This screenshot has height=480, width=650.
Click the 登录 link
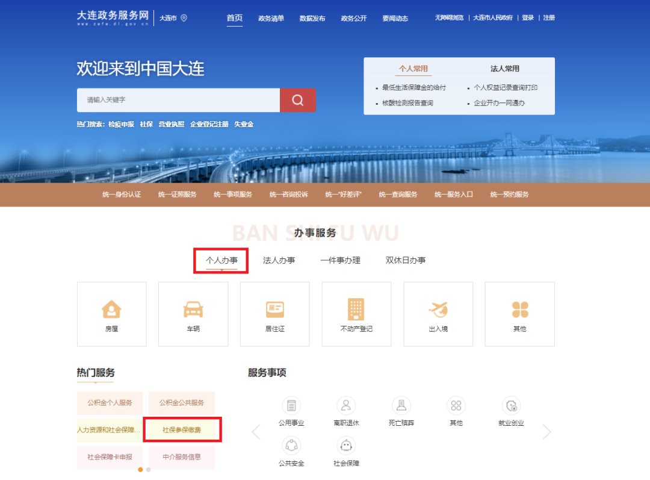click(528, 17)
